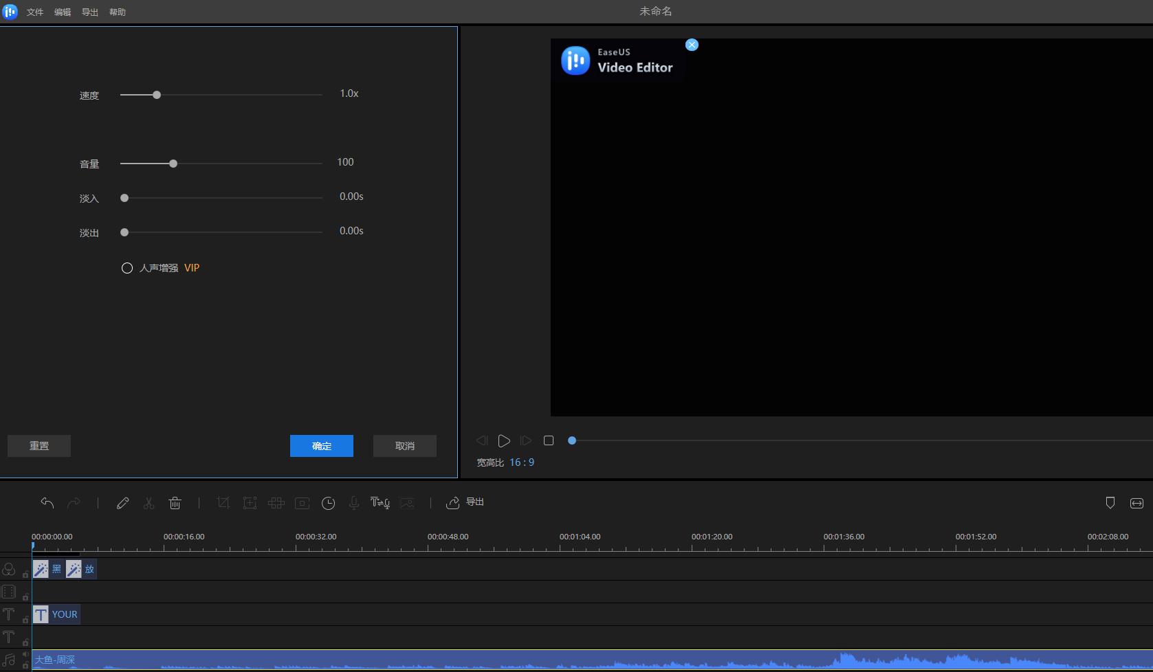Enable the 人声增强 VIP option
This screenshot has height=672, width=1153.
127,268
